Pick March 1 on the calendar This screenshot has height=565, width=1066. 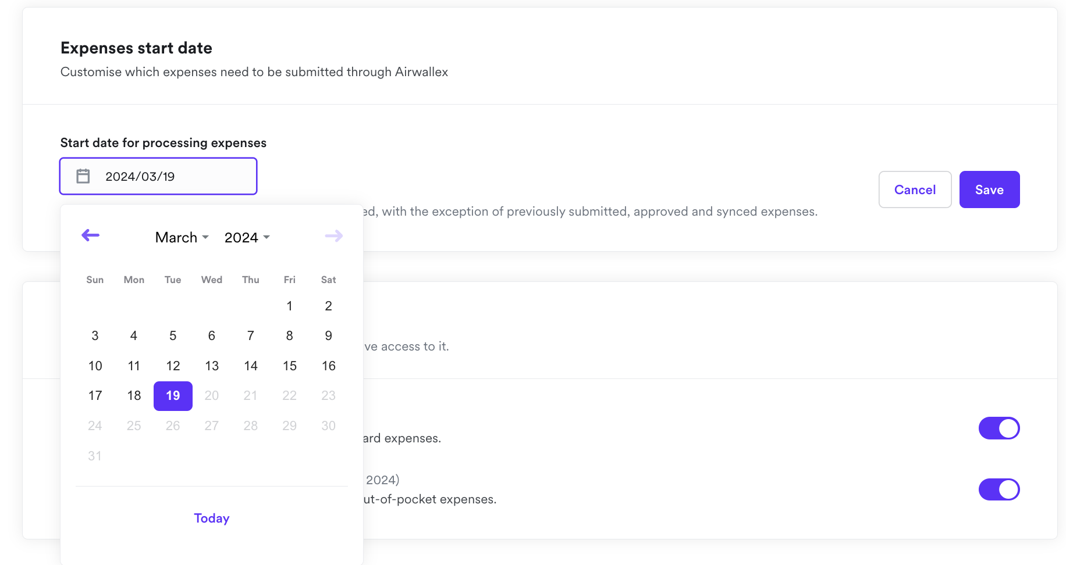[289, 306]
